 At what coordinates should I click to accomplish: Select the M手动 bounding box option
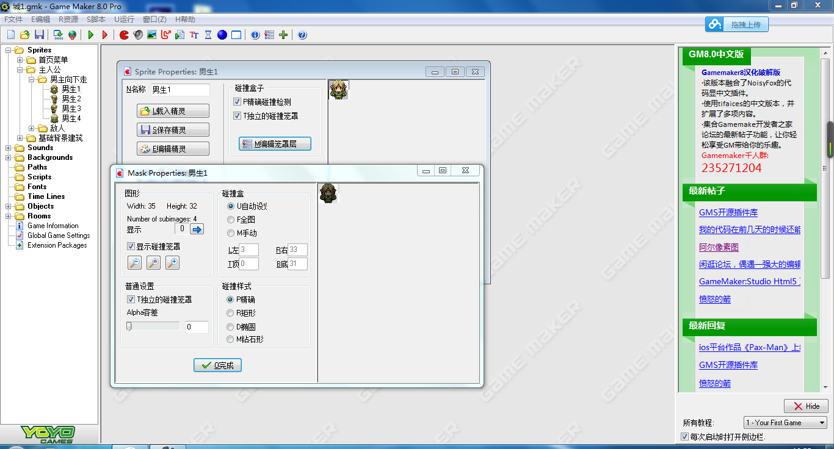(x=231, y=233)
